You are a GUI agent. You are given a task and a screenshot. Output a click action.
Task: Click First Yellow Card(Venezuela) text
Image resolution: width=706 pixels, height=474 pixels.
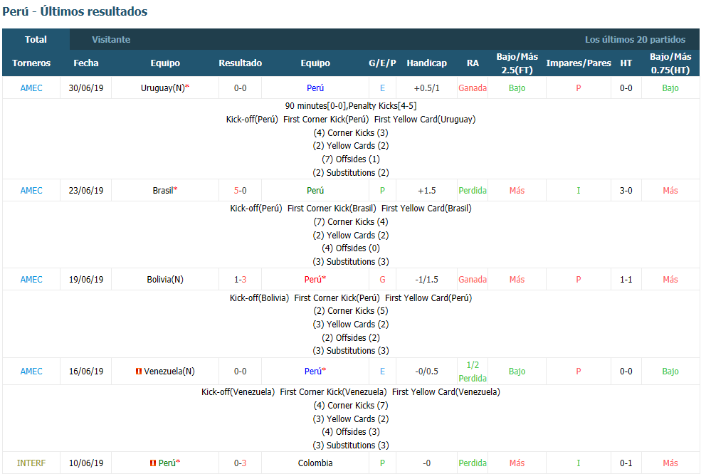[x=446, y=392]
